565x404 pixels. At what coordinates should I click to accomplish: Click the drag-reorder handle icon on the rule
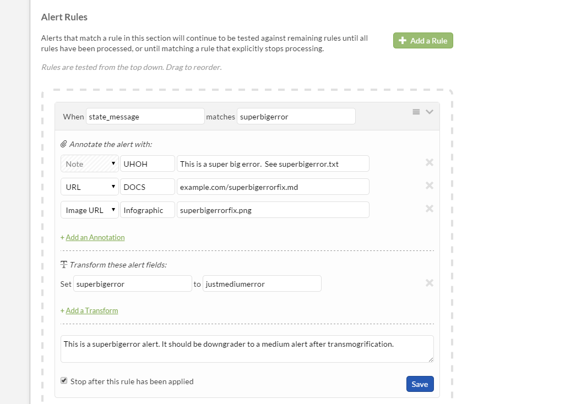416,112
